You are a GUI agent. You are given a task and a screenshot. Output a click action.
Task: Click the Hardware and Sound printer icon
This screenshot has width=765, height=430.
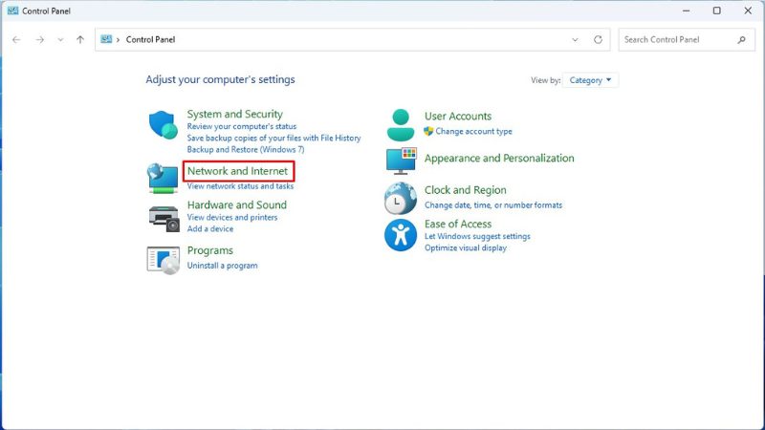tap(164, 219)
